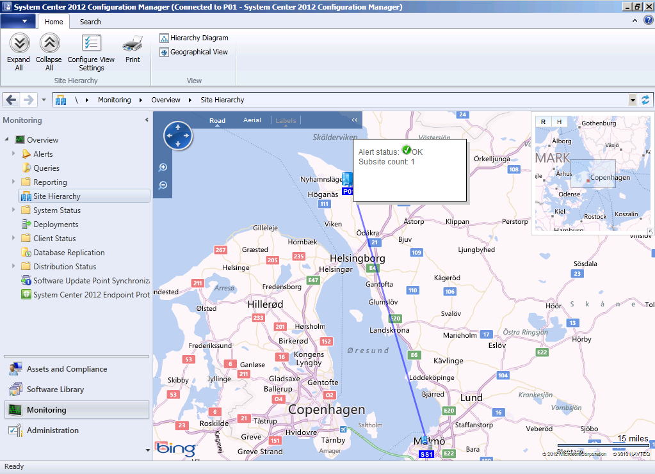Click Overview in the breadcrumb path
This screenshot has height=474, width=655.
[166, 100]
